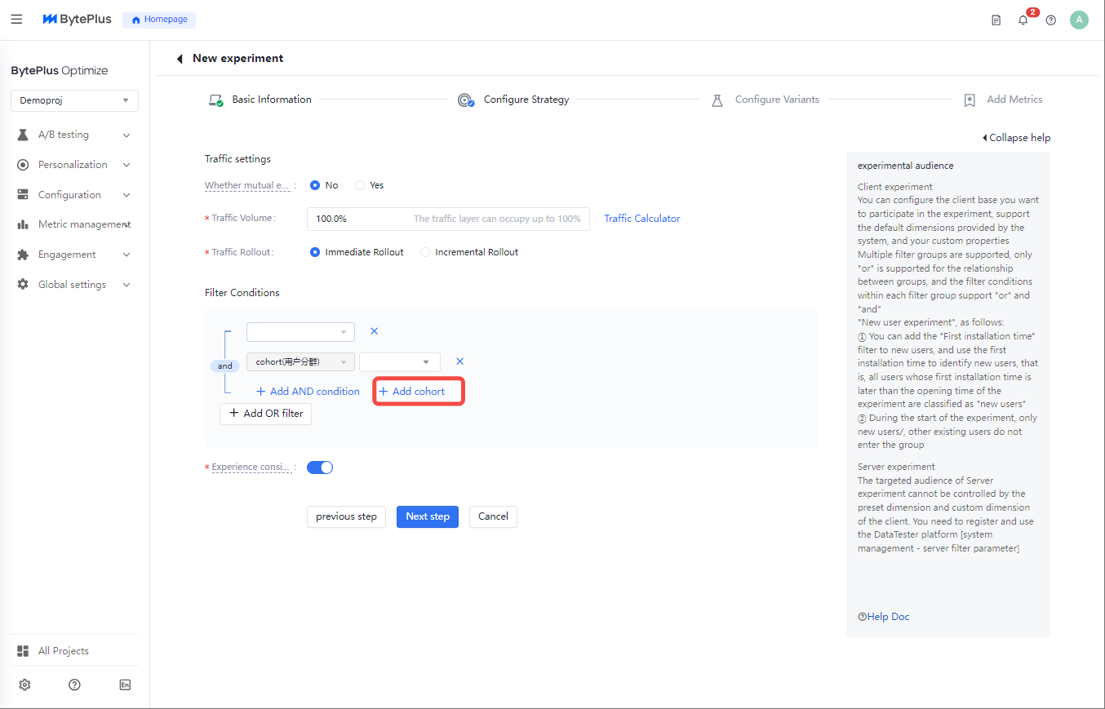Expand the Global settings menu
Screen dimensions: 1105x709
coord(126,285)
